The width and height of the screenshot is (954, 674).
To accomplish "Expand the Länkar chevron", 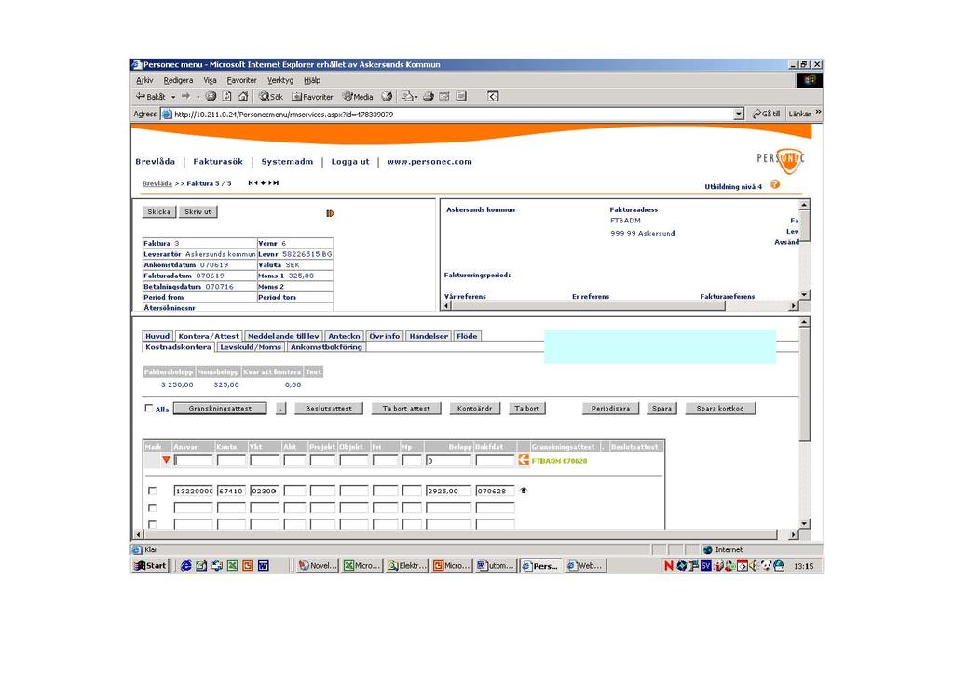I will tap(818, 112).
